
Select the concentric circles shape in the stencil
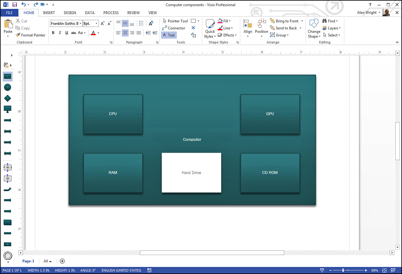7,255
